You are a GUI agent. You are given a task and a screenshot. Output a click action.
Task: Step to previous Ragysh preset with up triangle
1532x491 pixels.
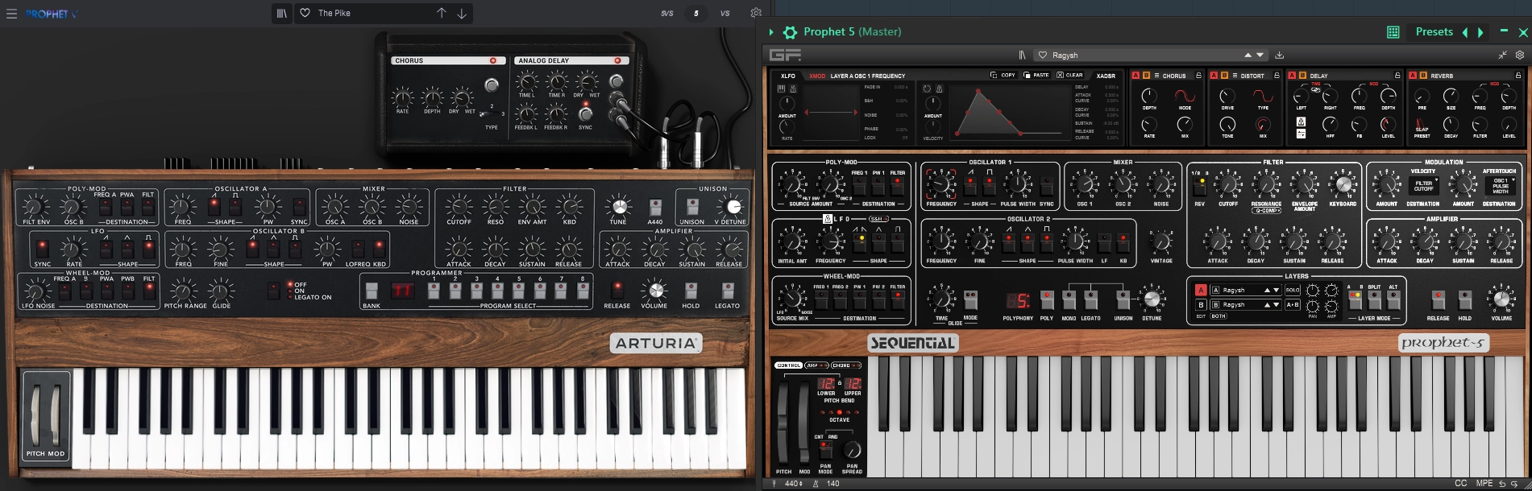[x=1248, y=55]
